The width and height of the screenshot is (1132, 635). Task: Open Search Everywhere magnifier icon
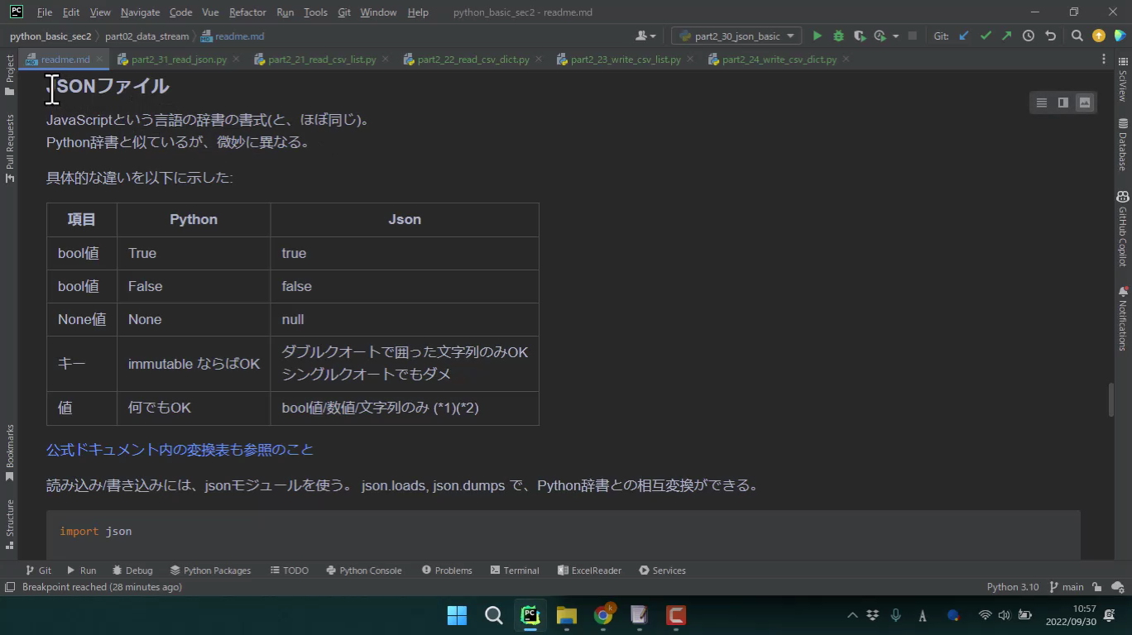pos(1077,36)
